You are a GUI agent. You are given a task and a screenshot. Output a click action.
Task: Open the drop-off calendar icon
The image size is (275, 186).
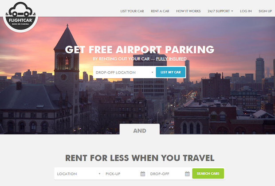click(187, 174)
